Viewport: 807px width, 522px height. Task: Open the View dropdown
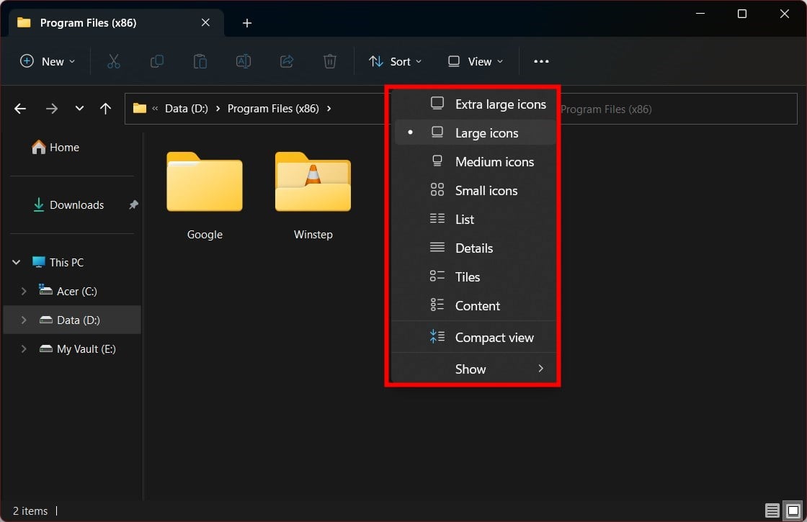476,61
